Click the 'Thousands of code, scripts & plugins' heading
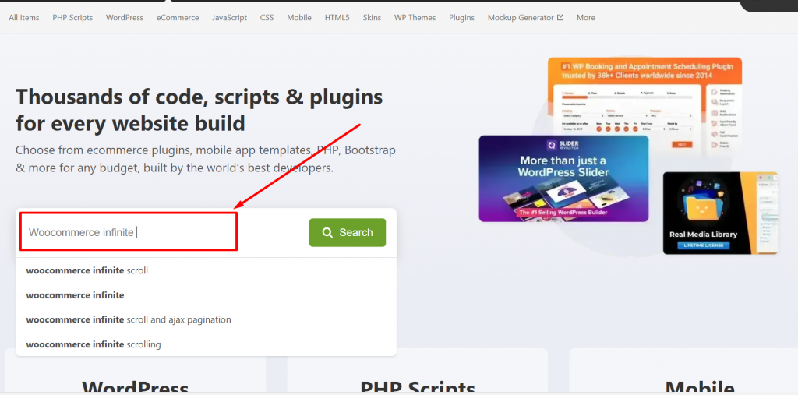Viewport: 798px width, 395px height. pos(199,109)
